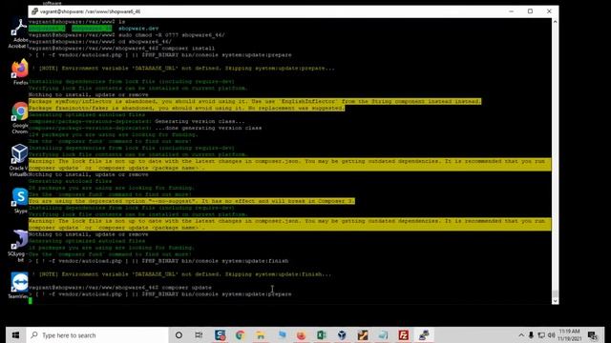This screenshot has height=343, width=611.
Task: Click the microphone tray icon
Action: [531, 334]
